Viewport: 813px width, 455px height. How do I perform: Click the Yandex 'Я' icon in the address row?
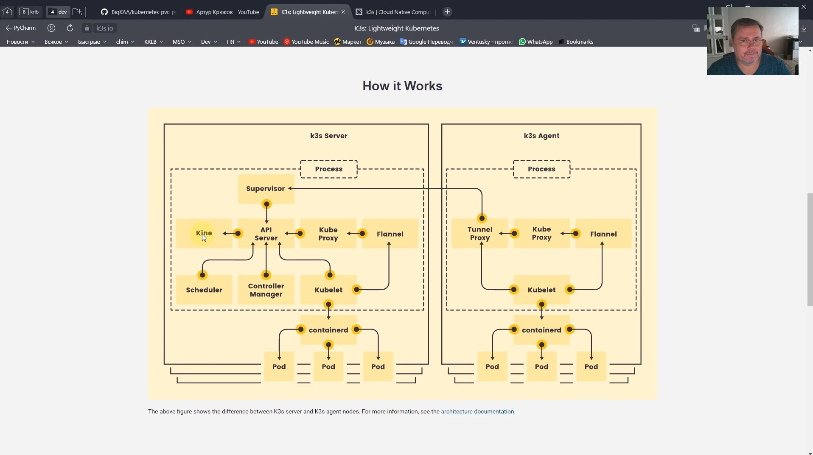(x=51, y=28)
